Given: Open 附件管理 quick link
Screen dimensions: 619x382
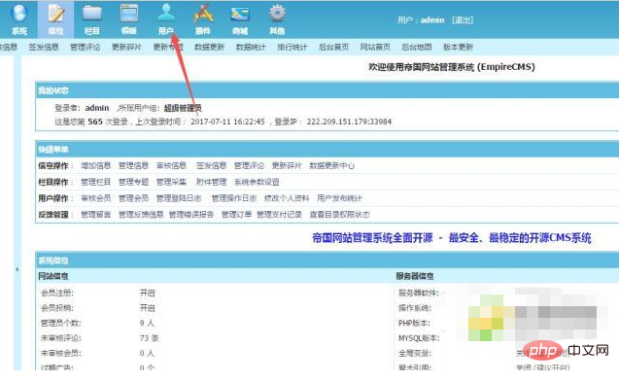Looking at the screenshot, I should (211, 182).
